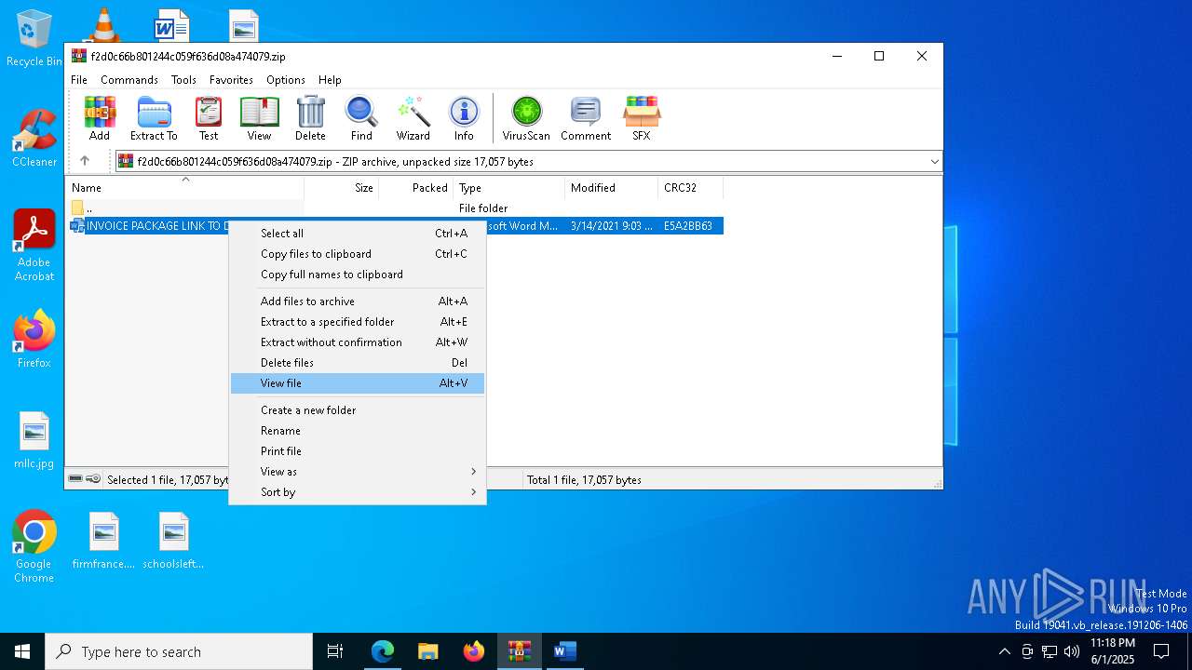The height and width of the screenshot is (670, 1192).
Task: Open the Favorites menu
Action: (231, 80)
